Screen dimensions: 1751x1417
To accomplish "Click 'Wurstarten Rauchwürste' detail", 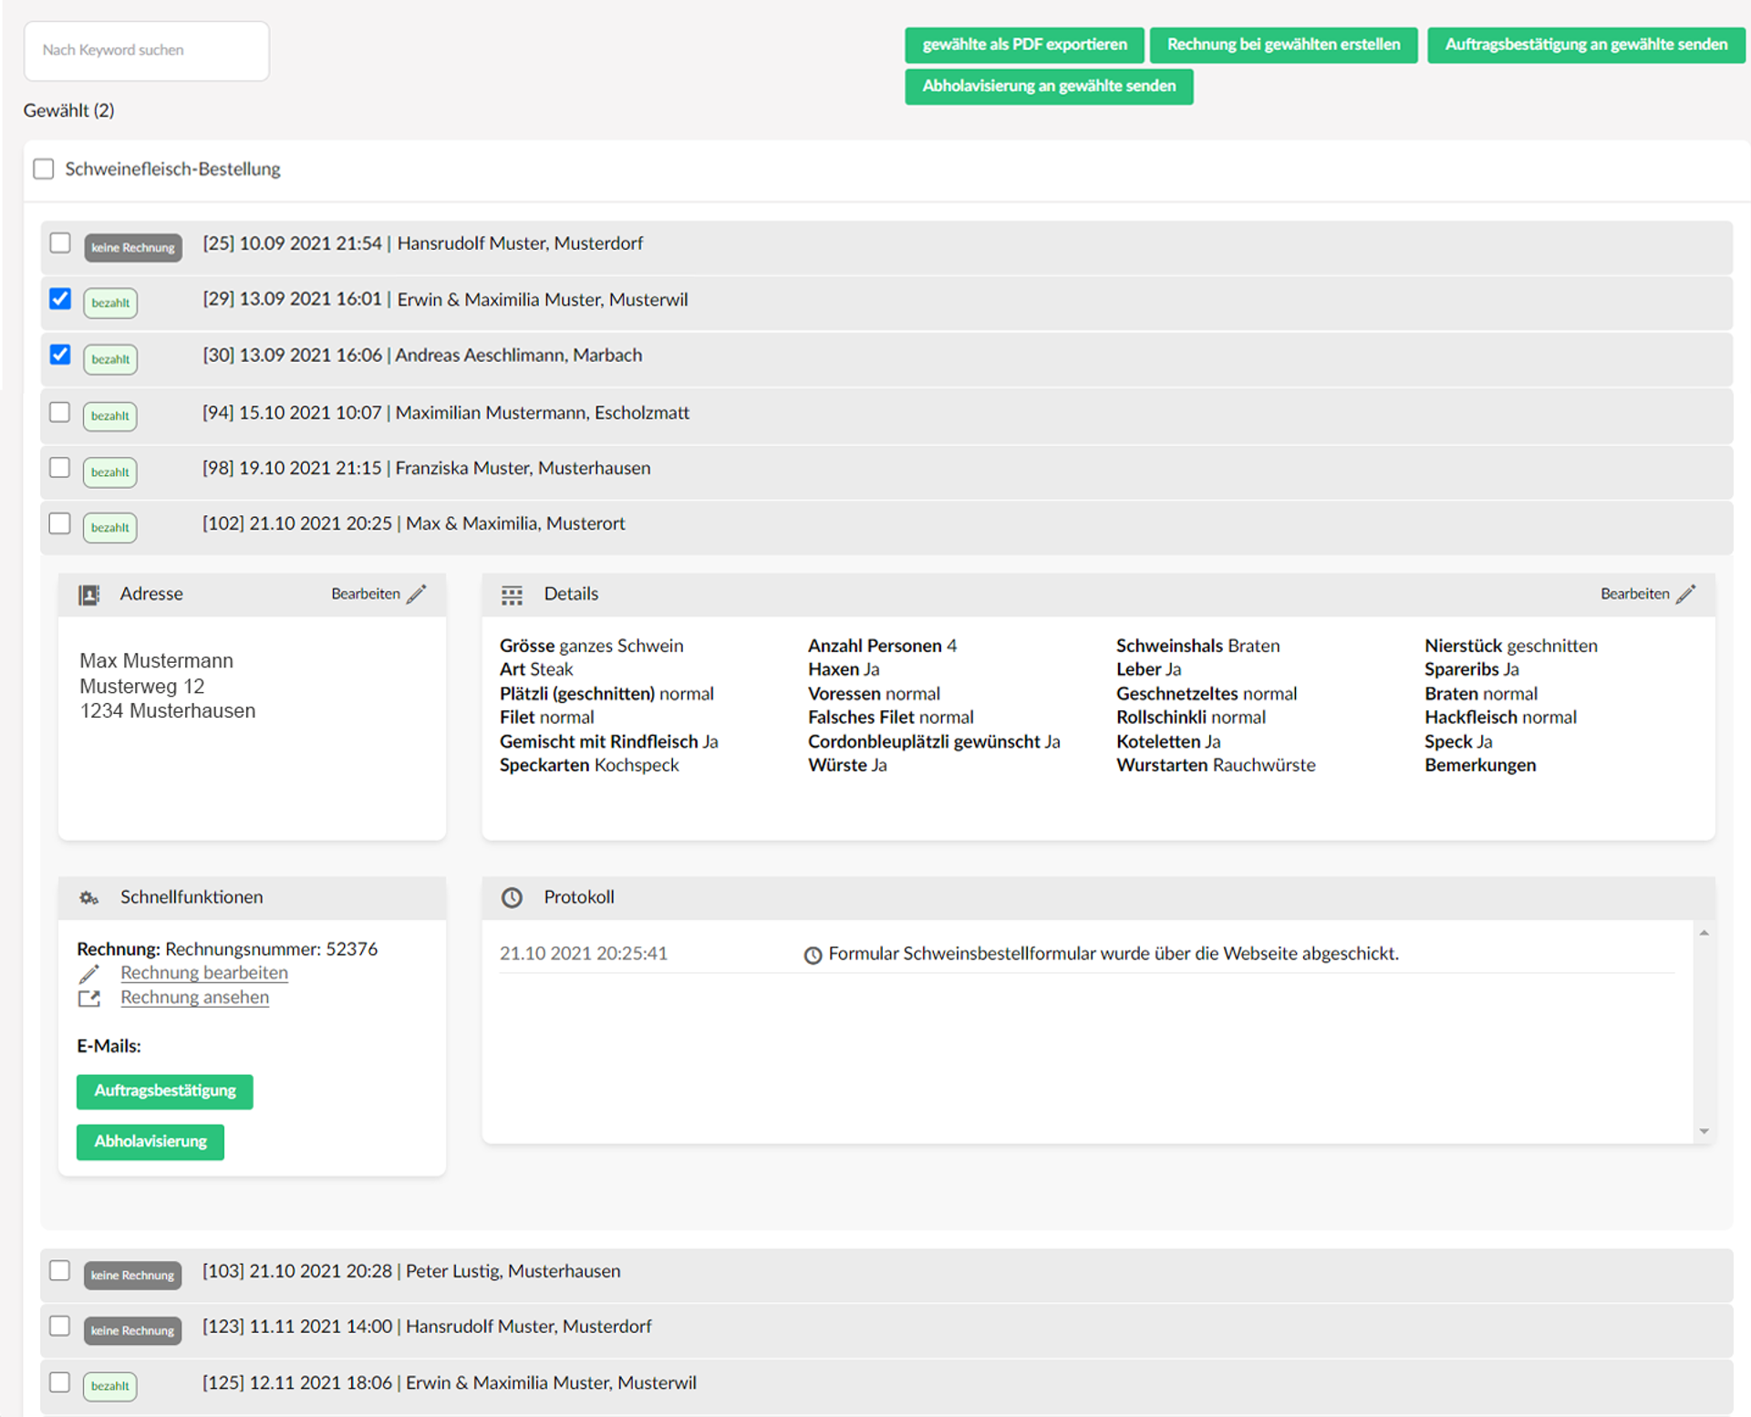I will tap(1217, 766).
